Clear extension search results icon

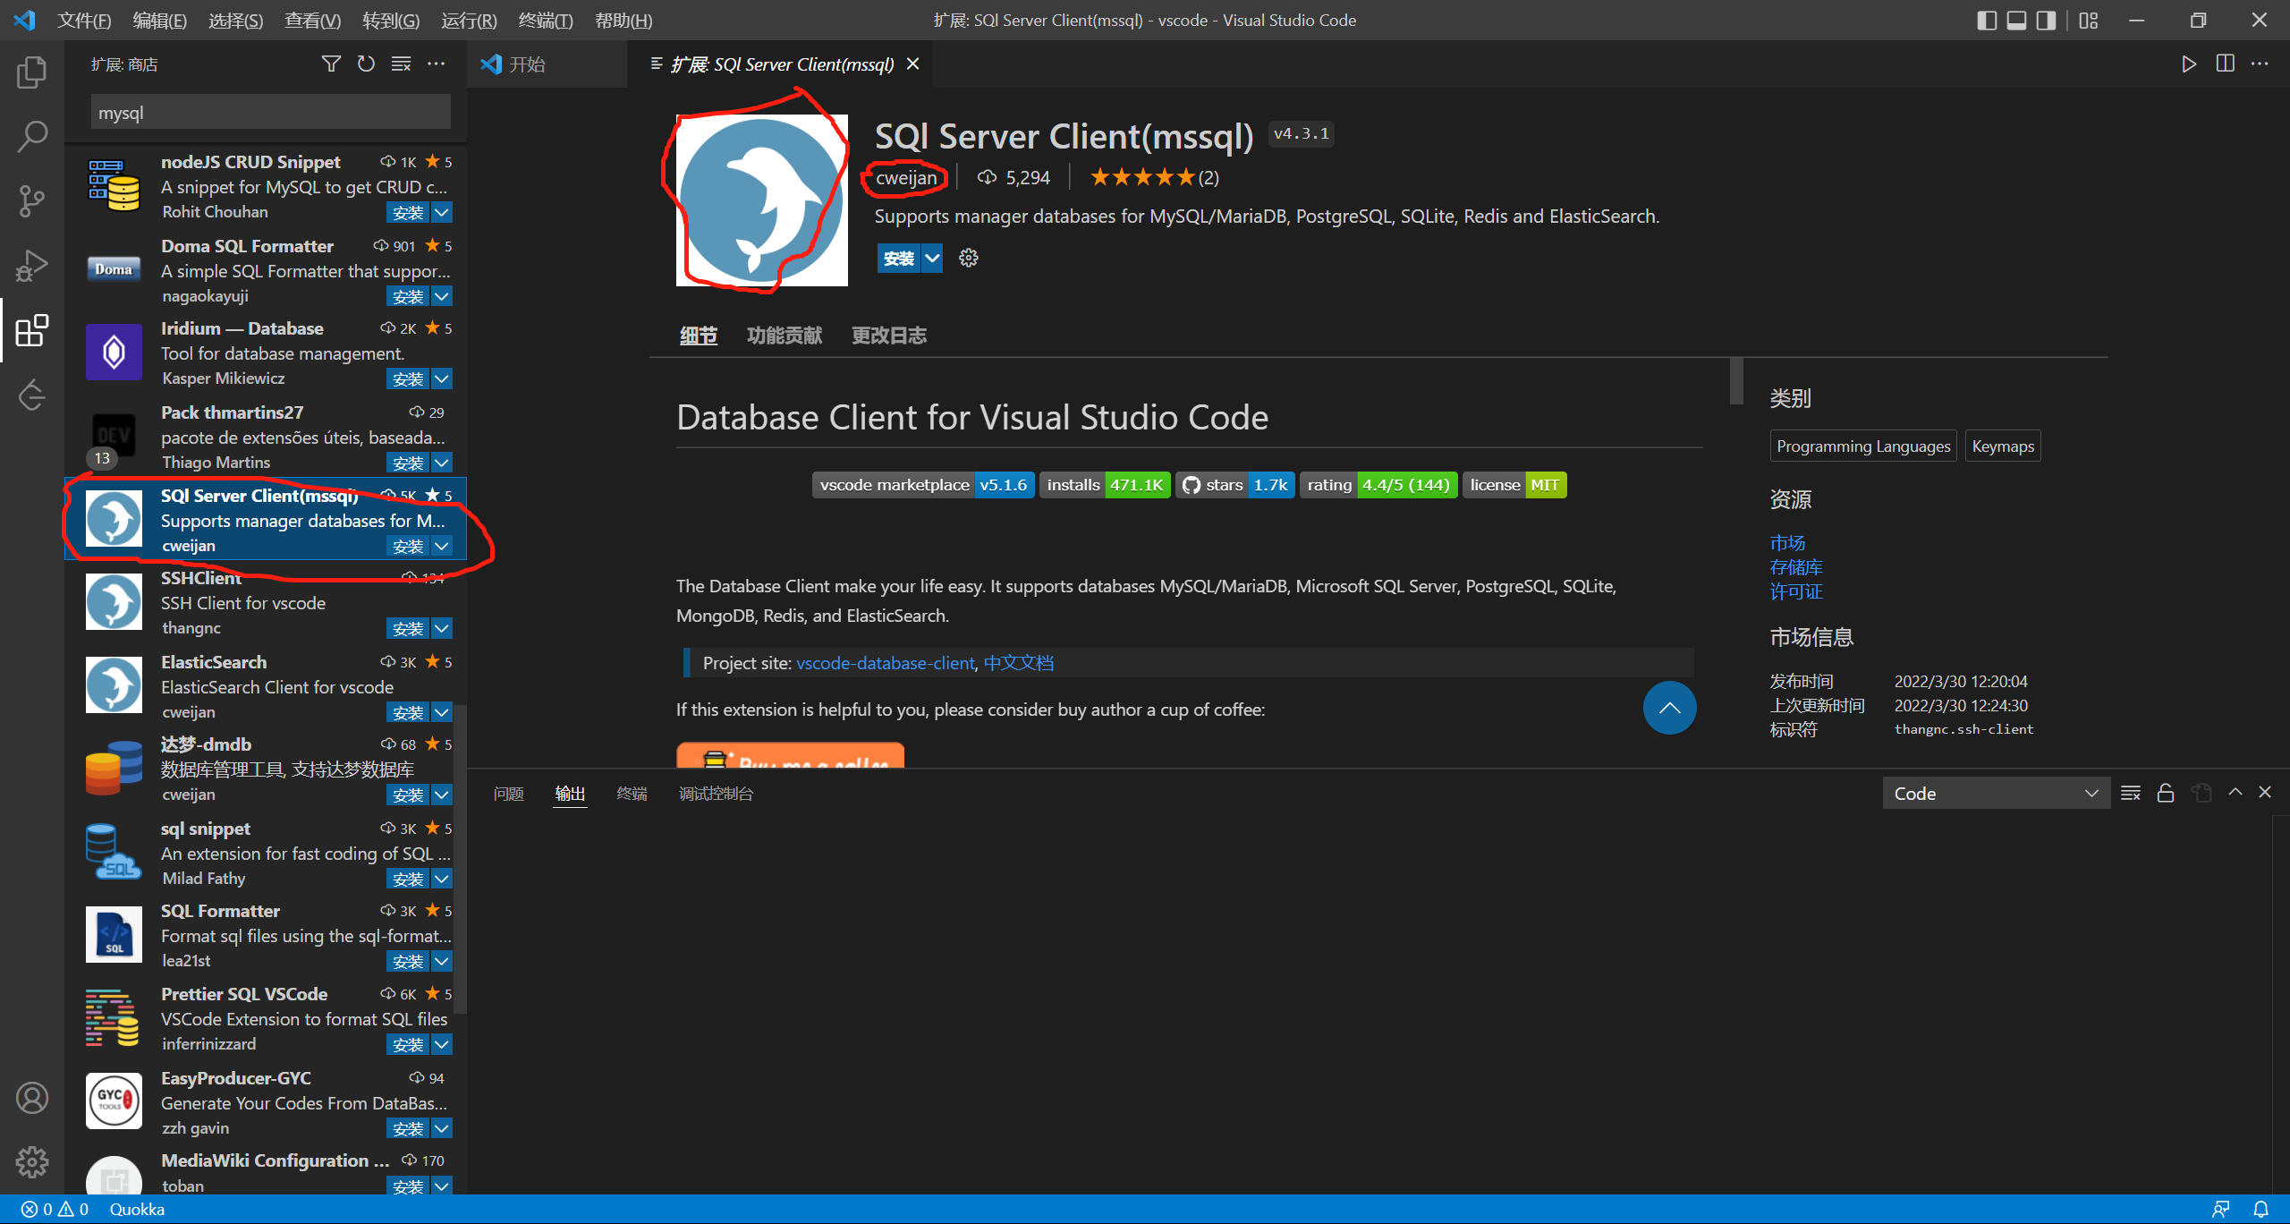401,64
